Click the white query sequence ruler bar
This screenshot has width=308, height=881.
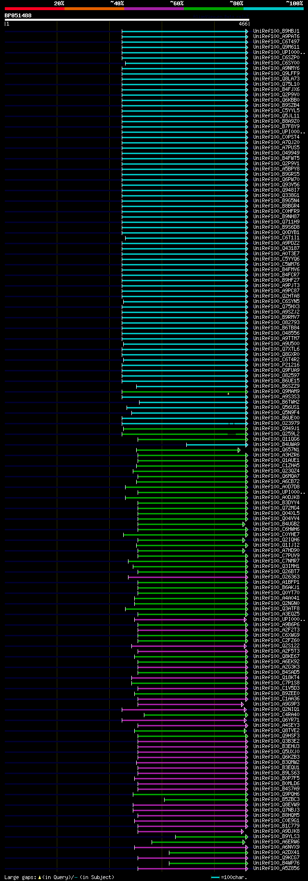[x=127, y=20]
